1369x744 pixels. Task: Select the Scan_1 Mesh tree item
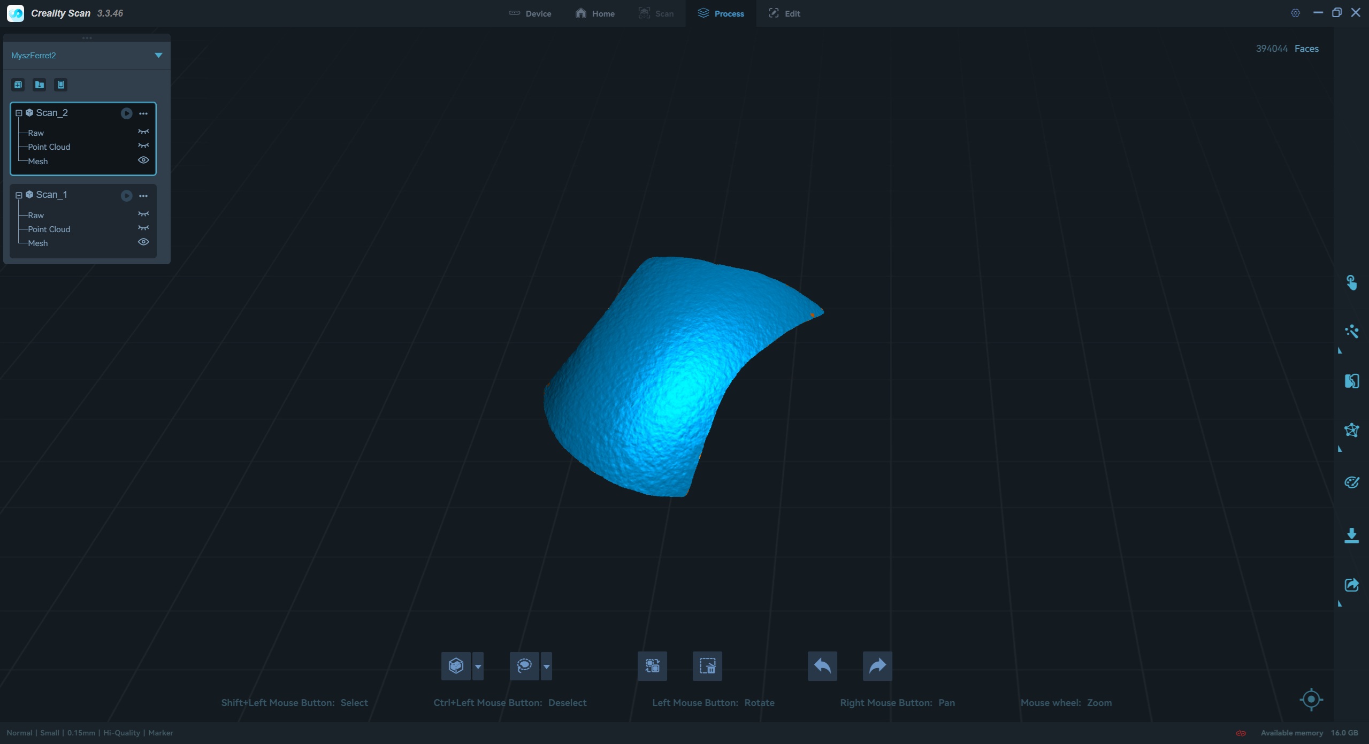point(38,243)
